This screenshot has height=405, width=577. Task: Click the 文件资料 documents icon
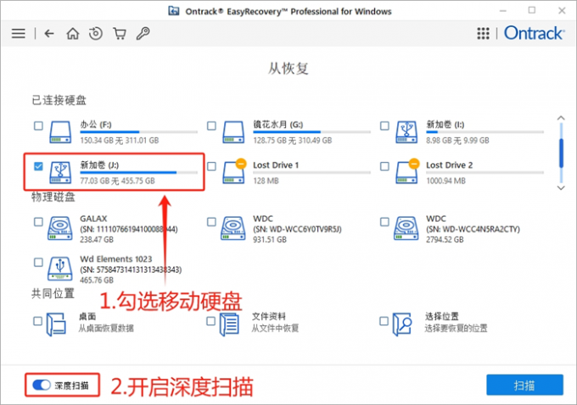229,325
